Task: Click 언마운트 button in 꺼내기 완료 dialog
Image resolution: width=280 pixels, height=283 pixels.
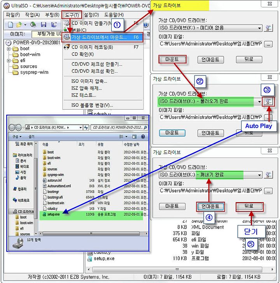Action: pos(210,206)
